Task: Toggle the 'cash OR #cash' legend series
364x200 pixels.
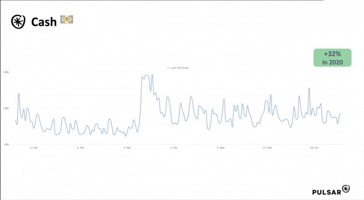Action: (x=180, y=68)
